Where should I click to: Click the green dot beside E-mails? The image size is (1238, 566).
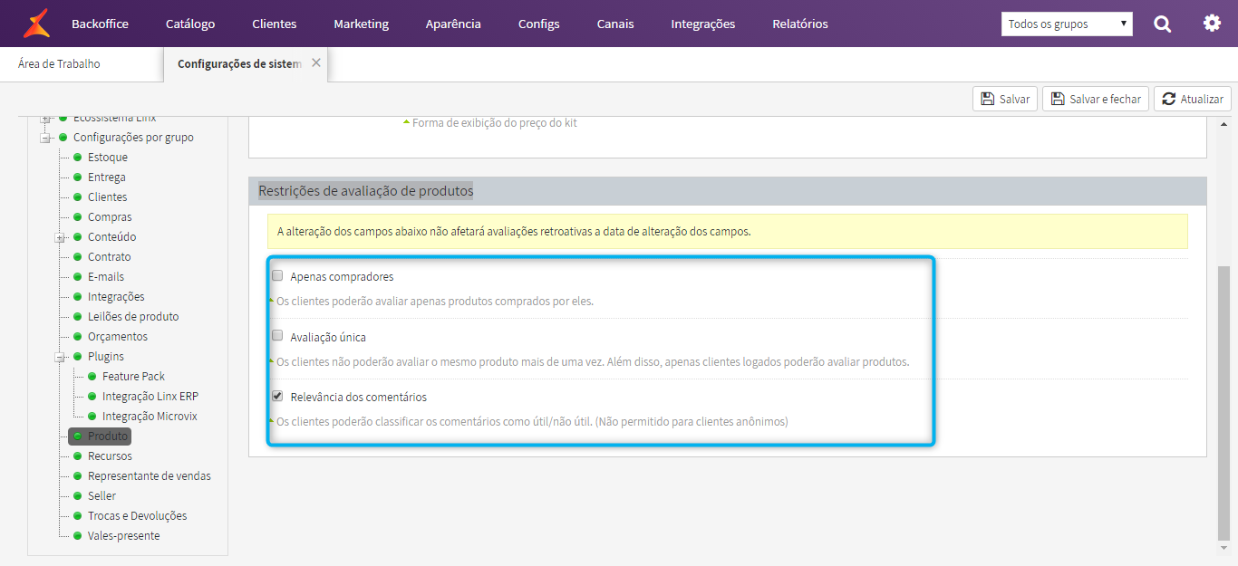pyautogui.click(x=78, y=277)
